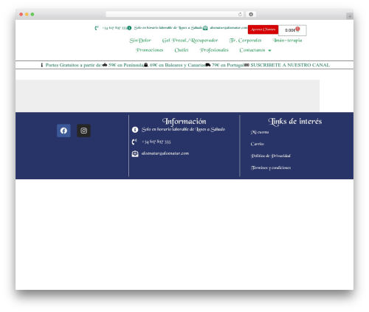
Task: Click the header info circle icon
Action: (129, 28)
